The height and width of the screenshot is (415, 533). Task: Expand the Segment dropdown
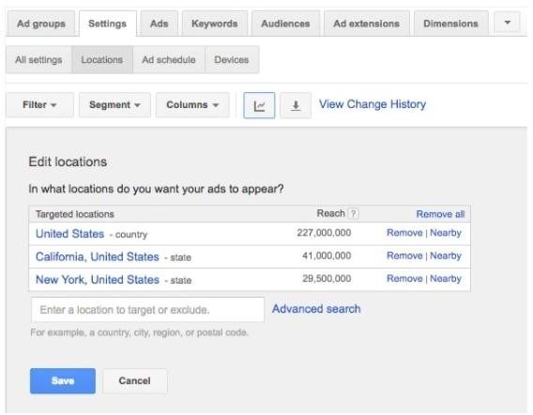tap(114, 105)
